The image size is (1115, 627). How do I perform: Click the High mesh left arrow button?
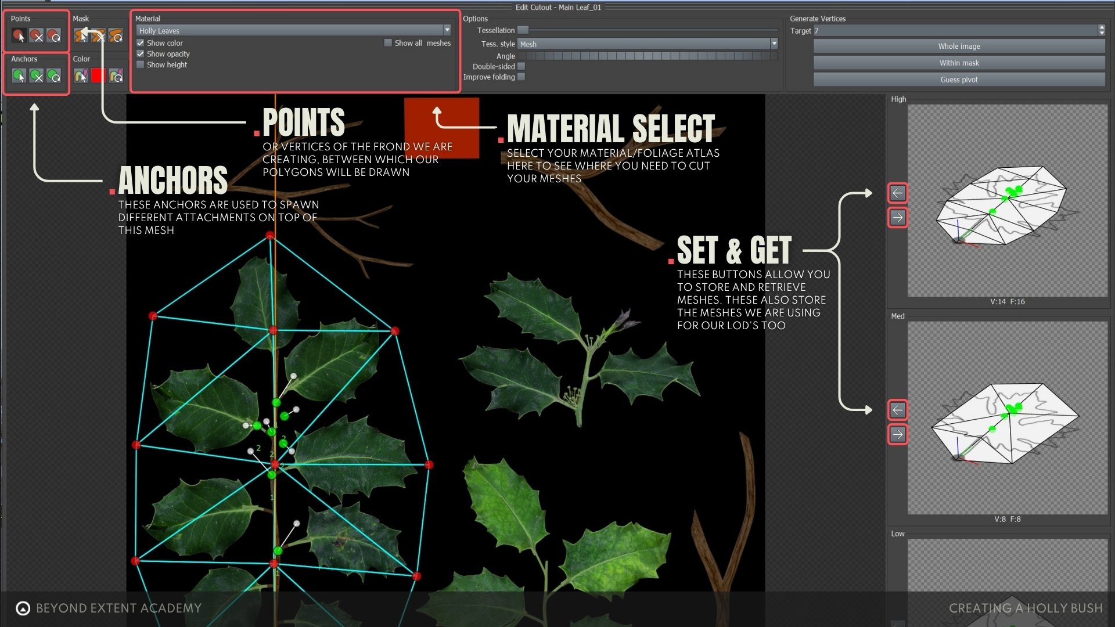click(897, 193)
